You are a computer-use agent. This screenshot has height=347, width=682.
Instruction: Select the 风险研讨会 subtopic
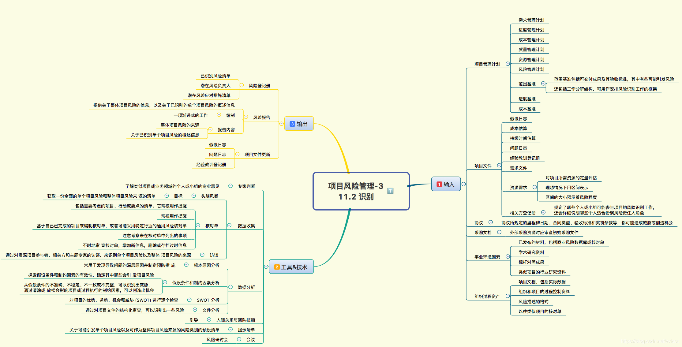pyautogui.click(x=217, y=340)
